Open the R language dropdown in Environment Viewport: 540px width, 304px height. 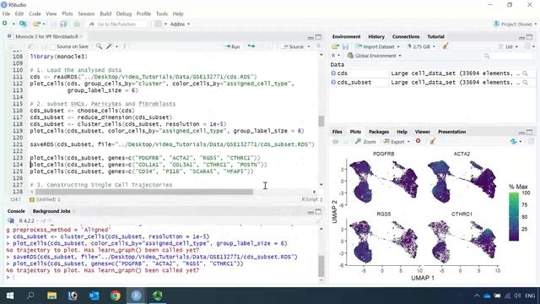336,56
